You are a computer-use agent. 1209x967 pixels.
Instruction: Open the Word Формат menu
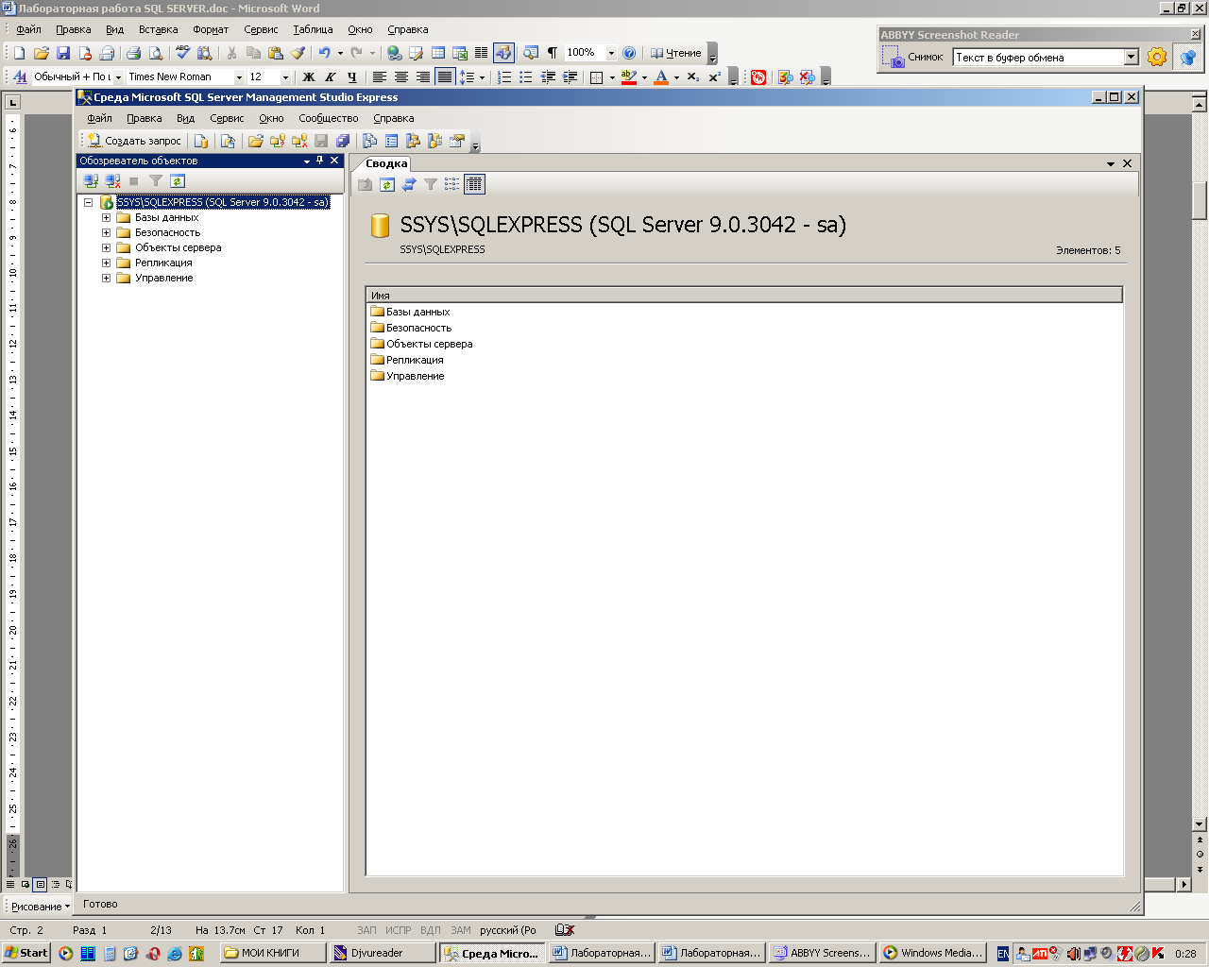(x=211, y=29)
